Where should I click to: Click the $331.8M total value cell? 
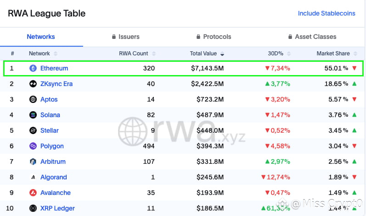click(x=210, y=162)
